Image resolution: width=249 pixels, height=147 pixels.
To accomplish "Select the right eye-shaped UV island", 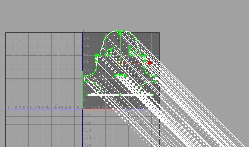I will [133, 51].
